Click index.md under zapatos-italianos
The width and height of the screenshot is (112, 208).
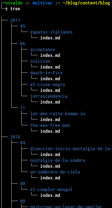pos(50,38)
